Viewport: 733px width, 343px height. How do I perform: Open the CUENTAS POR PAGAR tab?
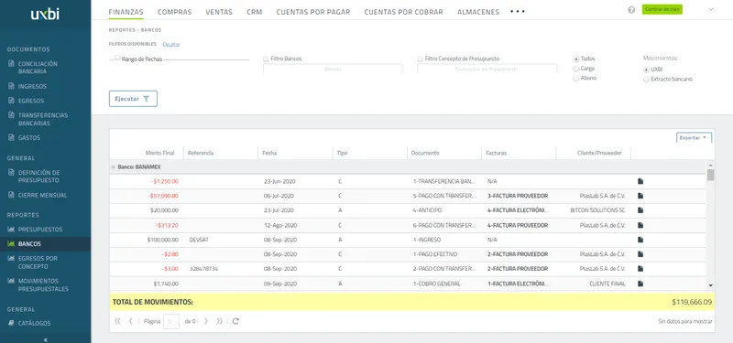(x=313, y=12)
